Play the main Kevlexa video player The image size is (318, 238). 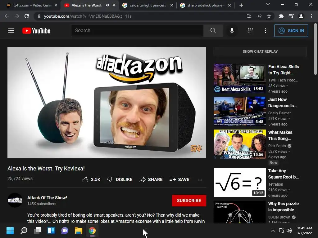pyautogui.click(x=107, y=103)
